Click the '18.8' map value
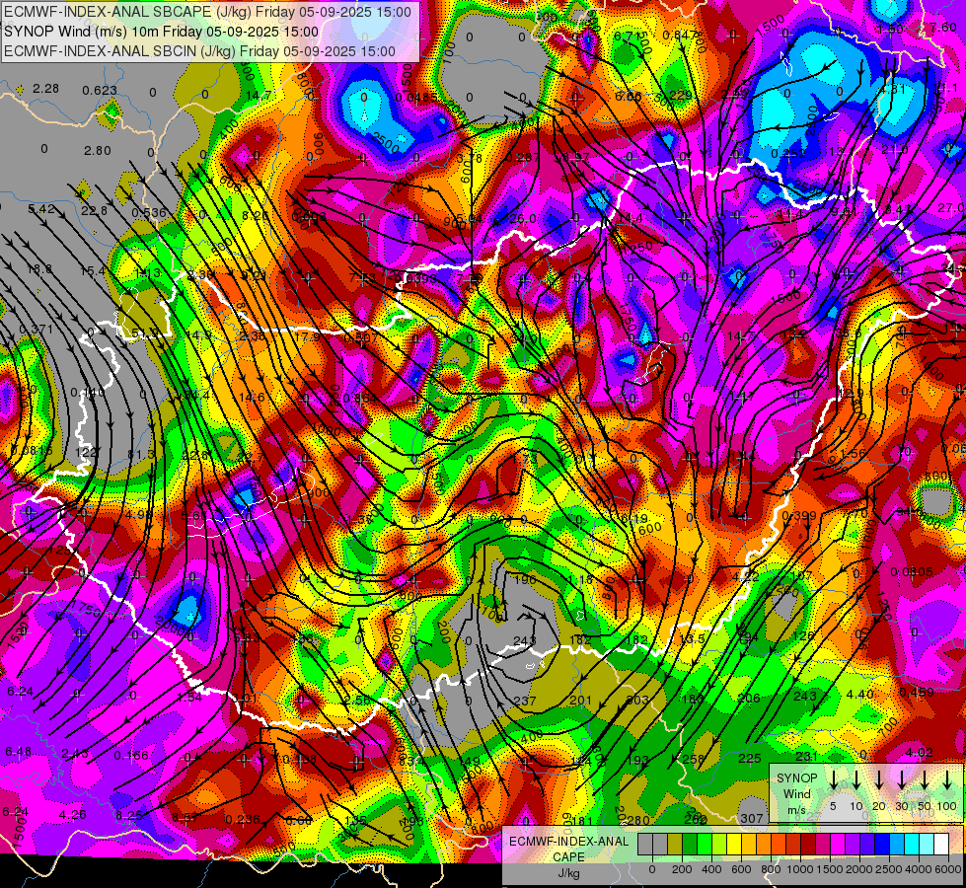 (39, 268)
